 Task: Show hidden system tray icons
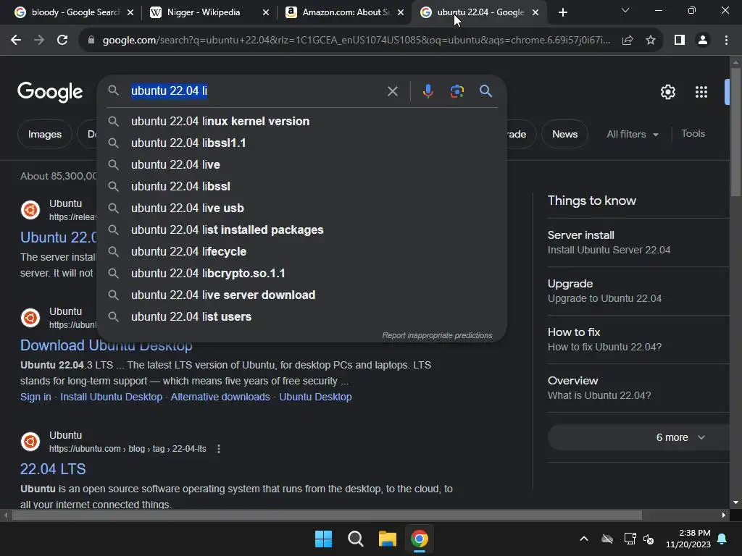coord(584,539)
